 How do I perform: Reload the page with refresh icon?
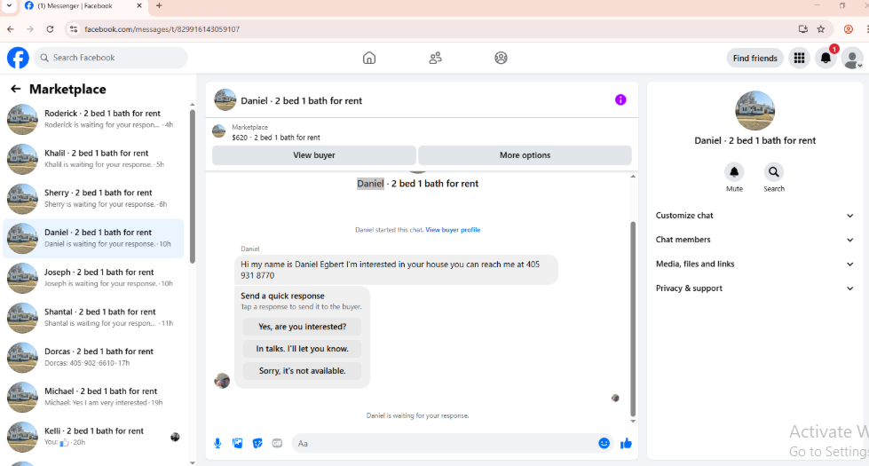(50, 28)
